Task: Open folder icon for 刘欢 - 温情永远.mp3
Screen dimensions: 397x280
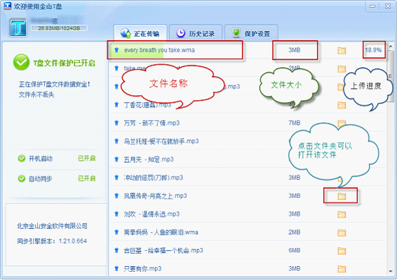Action: [x=342, y=214]
